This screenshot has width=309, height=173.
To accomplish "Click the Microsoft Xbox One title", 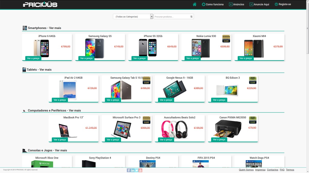I will click(x=47, y=158).
